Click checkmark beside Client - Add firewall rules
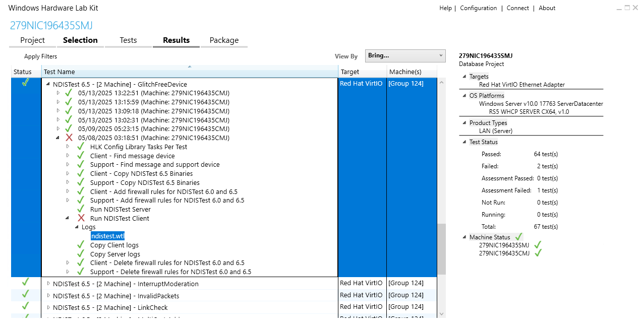 coord(81,191)
